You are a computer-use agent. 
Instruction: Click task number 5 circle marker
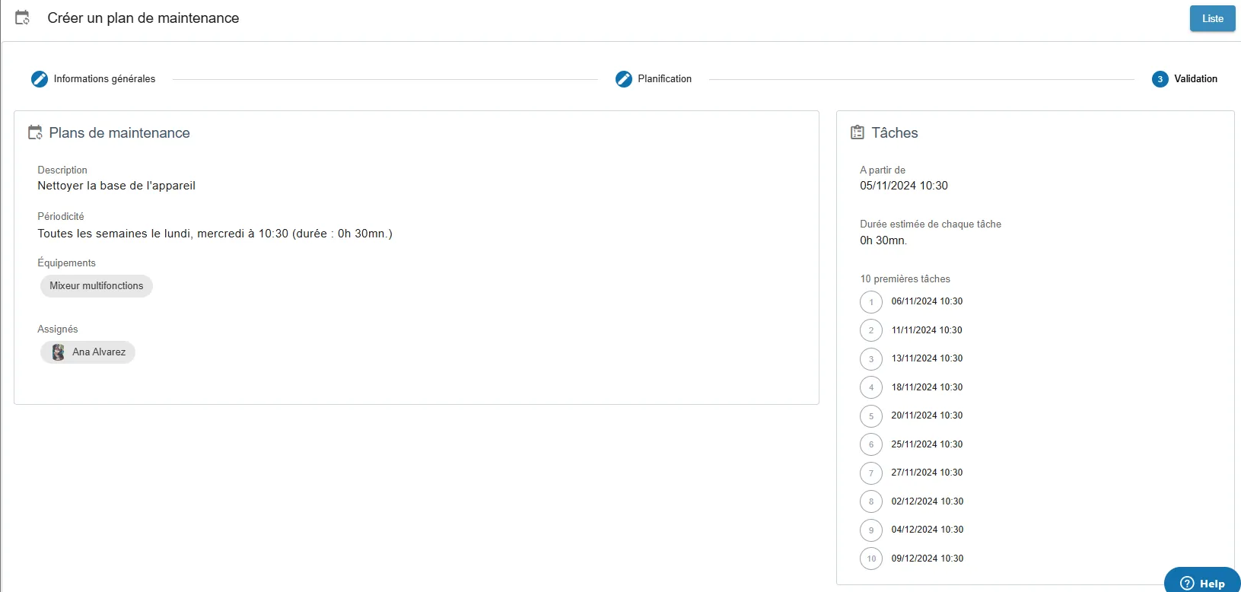coord(871,416)
